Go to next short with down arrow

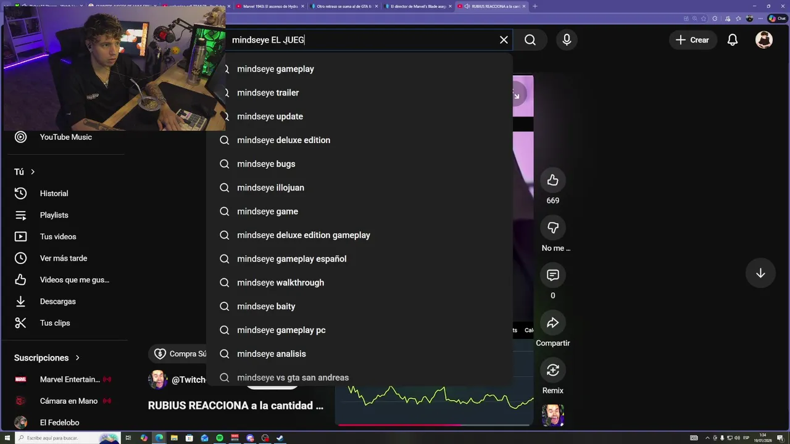click(x=760, y=273)
